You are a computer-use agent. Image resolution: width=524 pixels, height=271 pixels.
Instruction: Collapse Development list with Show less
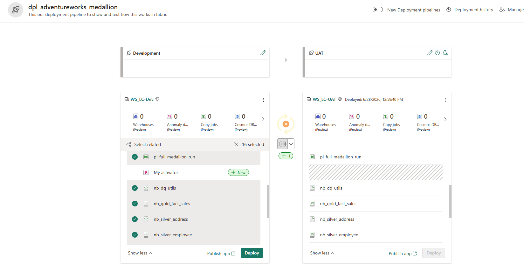pos(140,253)
